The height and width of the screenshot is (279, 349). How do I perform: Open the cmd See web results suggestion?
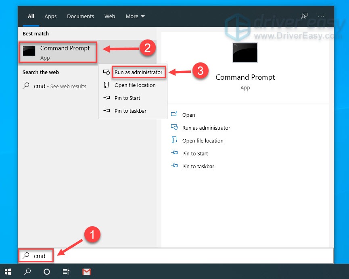click(x=60, y=86)
